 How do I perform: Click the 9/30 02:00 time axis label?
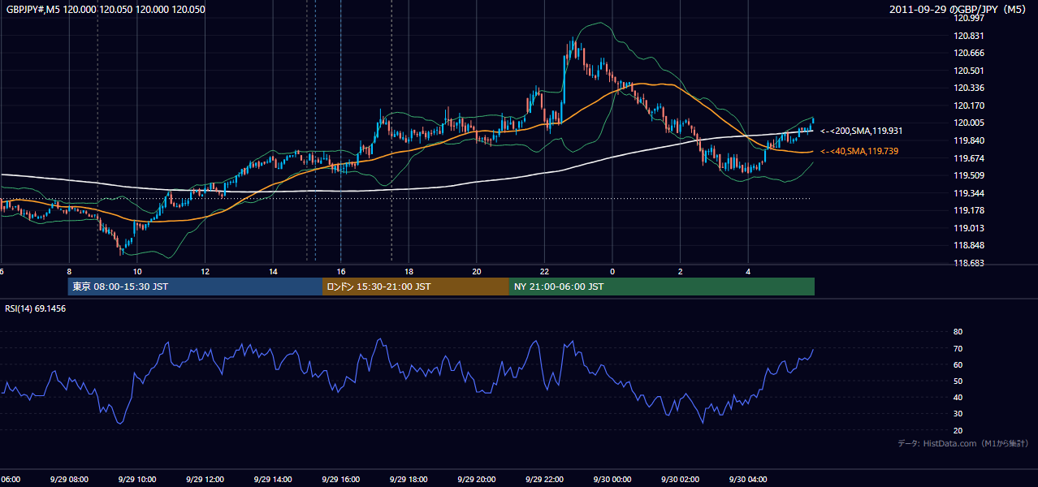[681, 480]
